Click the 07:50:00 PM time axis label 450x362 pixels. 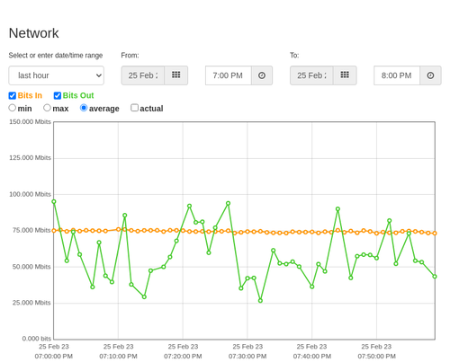click(376, 357)
